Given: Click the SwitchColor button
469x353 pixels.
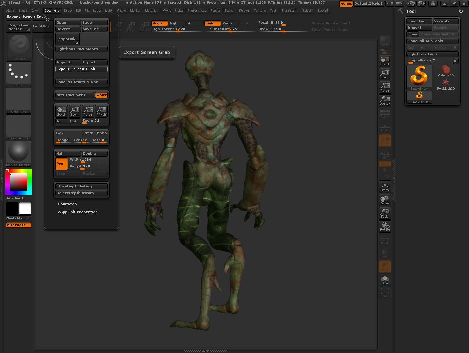Looking at the screenshot, I should coord(19,218).
